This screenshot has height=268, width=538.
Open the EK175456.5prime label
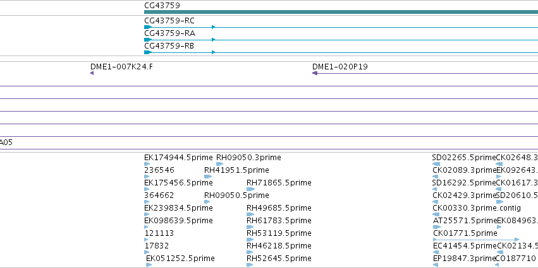coord(178,183)
